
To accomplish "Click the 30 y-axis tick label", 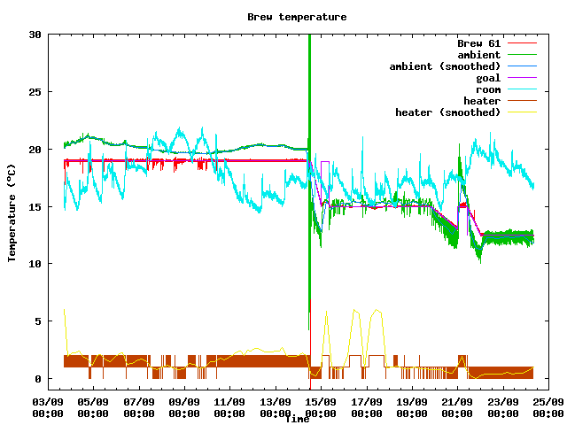I will pyautogui.click(x=35, y=35).
